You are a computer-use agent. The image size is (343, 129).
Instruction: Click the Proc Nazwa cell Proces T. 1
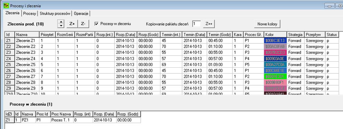coord(62,120)
